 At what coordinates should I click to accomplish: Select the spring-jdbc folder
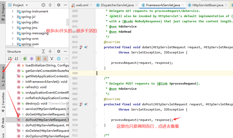point(30,22)
